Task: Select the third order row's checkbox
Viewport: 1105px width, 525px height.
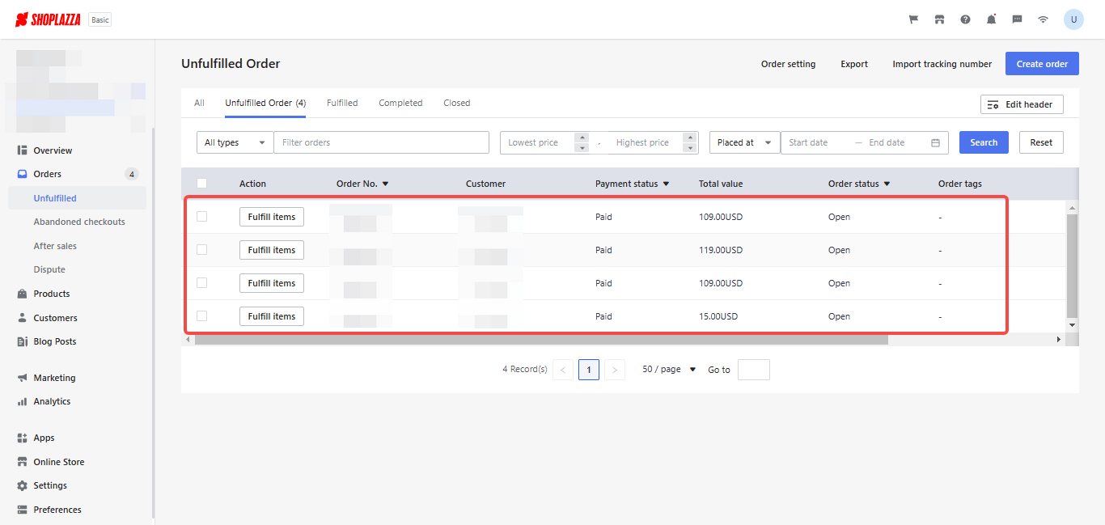Action: point(202,283)
